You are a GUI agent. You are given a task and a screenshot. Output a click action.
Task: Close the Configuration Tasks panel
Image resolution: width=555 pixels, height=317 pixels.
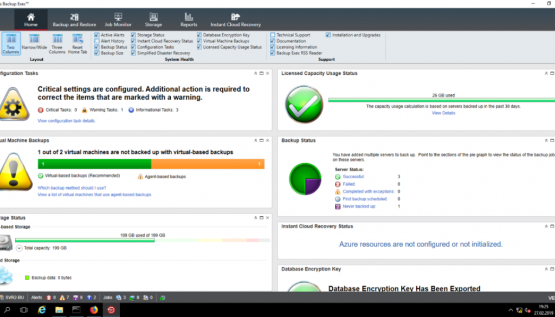[268, 73]
